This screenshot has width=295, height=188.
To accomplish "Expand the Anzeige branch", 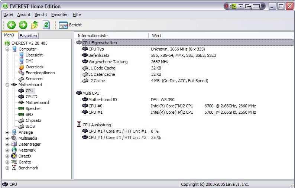I will coord(7,133).
